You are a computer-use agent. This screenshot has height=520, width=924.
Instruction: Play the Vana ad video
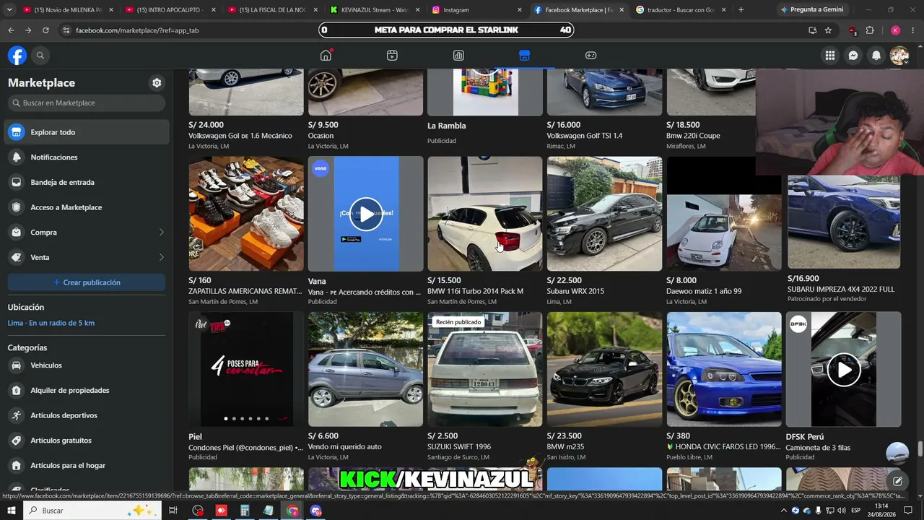tap(366, 214)
